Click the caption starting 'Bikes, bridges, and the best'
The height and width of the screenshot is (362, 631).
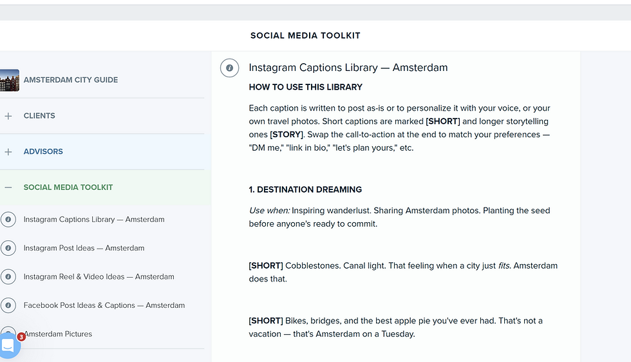click(395, 327)
